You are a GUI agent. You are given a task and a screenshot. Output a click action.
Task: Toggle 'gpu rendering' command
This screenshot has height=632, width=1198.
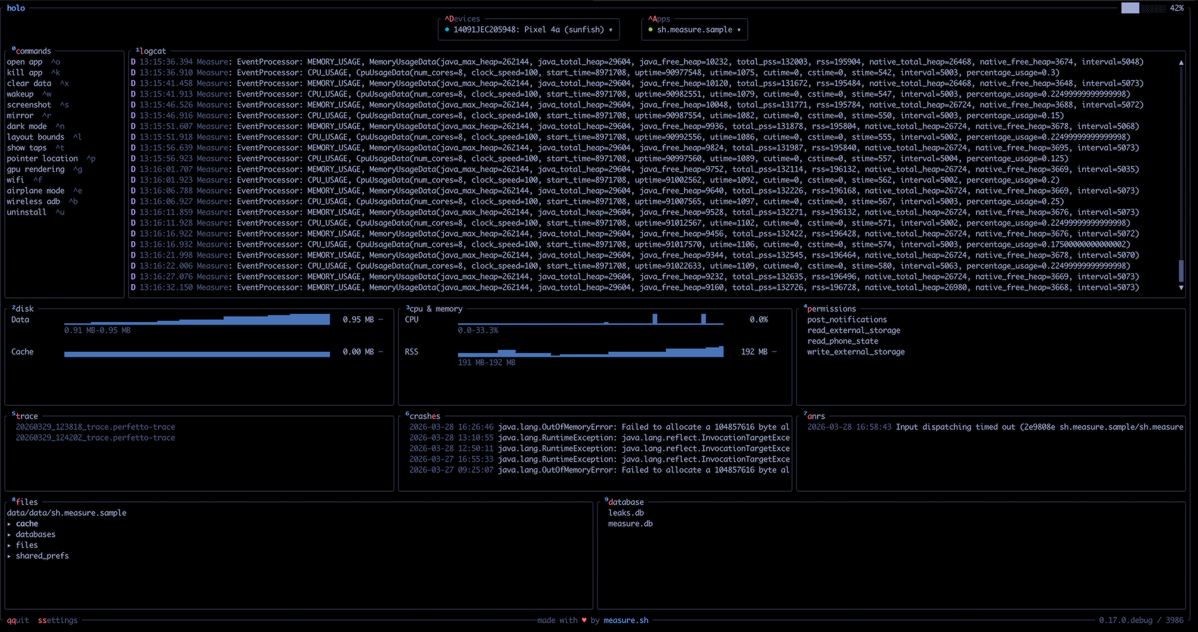click(44, 169)
